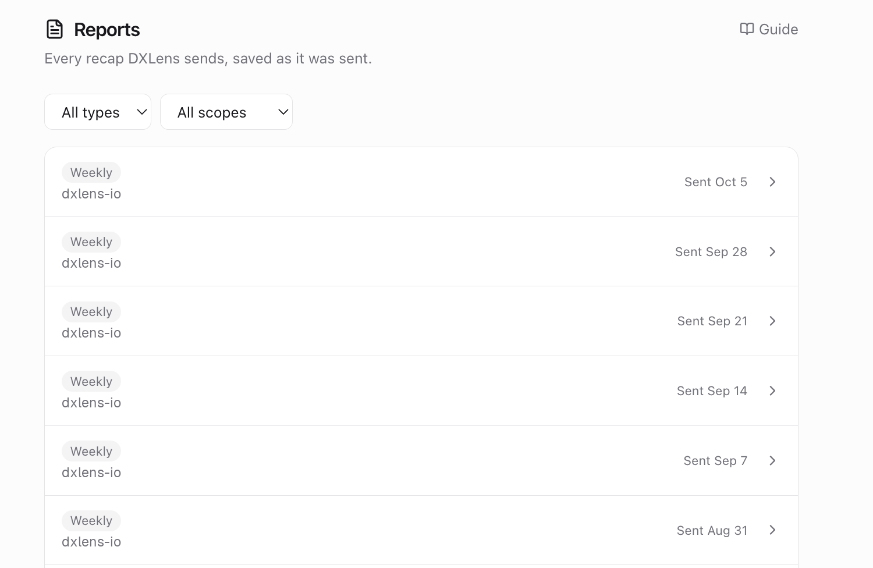Open chevron for Sent Sep 21 report
Screen dimensions: 873x568
772,321
